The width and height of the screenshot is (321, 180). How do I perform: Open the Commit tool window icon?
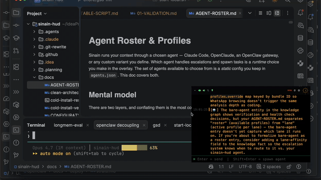[x=16, y=25]
